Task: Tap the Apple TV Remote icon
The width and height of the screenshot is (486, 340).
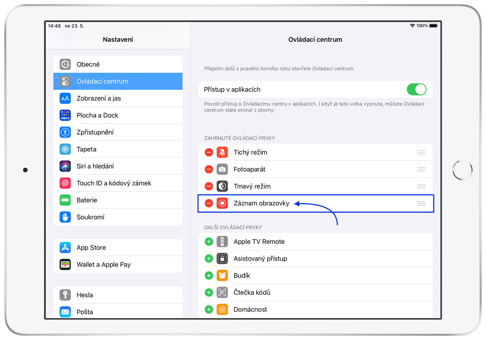Action: click(222, 241)
